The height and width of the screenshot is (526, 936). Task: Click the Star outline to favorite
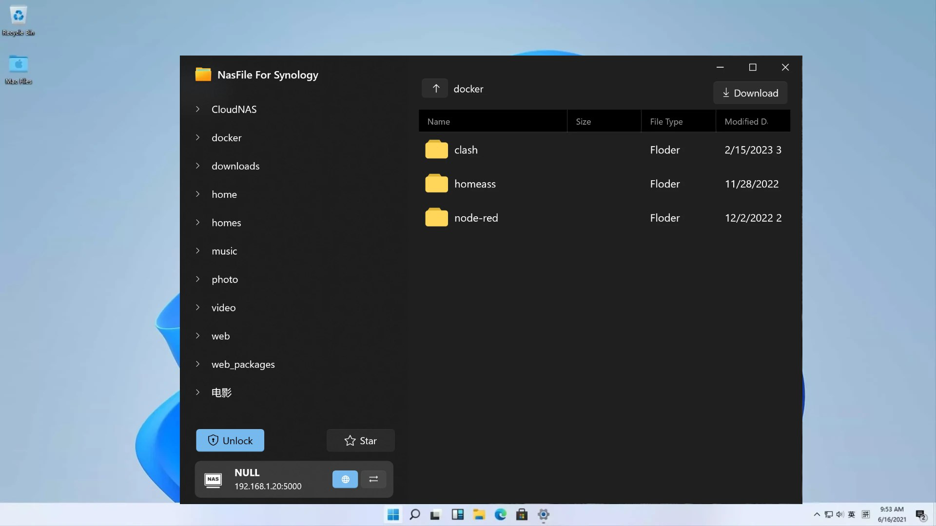(349, 440)
